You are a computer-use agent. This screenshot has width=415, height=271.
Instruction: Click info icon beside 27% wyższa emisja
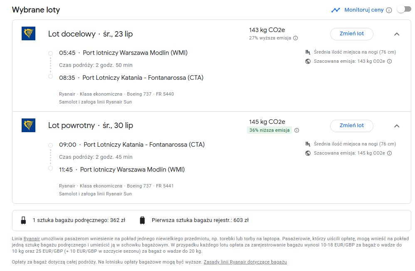click(295, 38)
